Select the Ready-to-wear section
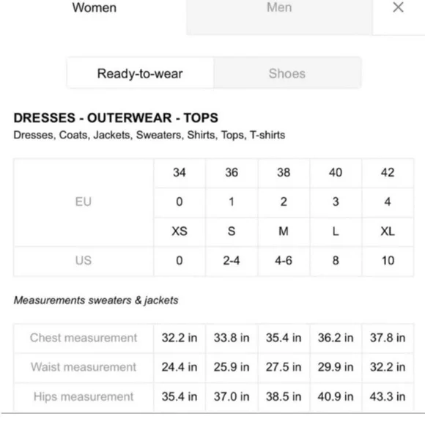425x425 pixels. click(140, 73)
